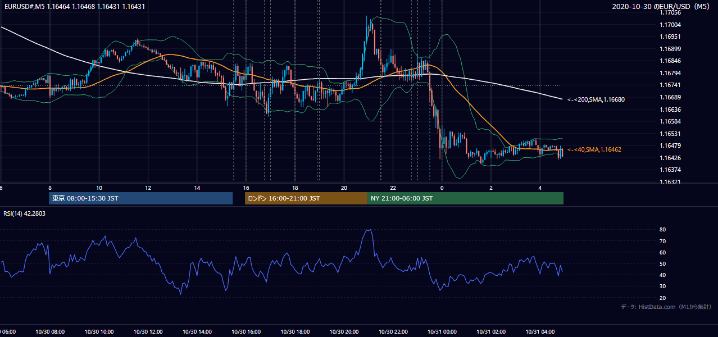Click price axis value 1.17056
Viewport: 718px width, 337px height.
pyautogui.click(x=670, y=12)
